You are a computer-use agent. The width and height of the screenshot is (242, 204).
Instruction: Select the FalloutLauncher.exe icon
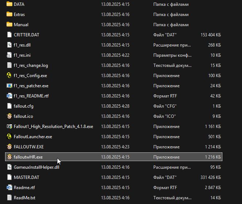pyautogui.click(x=9, y=137)
